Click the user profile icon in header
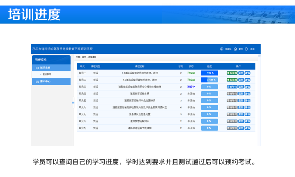 pyautogui.click(x=222, y=49)
